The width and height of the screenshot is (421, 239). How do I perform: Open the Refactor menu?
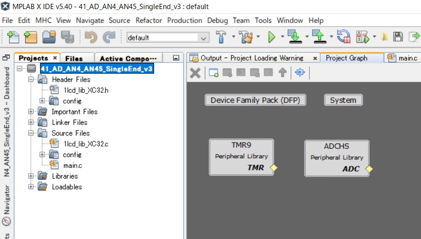click(x=149, y=21)
